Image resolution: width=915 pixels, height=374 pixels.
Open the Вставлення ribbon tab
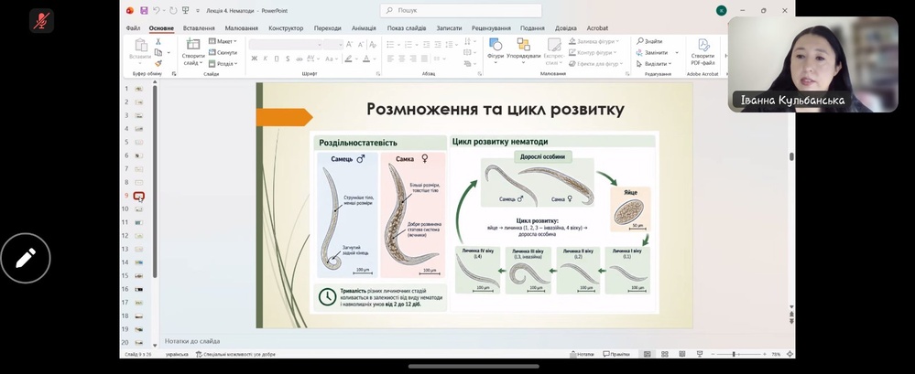click(199, 28)
